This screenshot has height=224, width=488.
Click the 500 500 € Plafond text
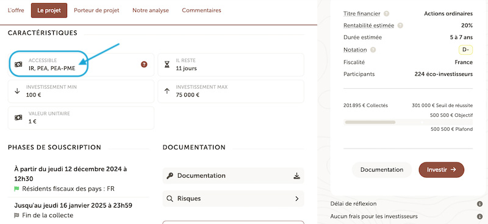451,129
